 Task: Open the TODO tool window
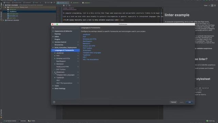[32, 121]
